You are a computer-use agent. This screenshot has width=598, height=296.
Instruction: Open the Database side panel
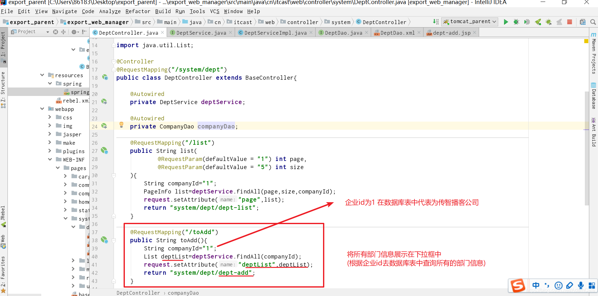pyautogui.click(x=594, y=96)
